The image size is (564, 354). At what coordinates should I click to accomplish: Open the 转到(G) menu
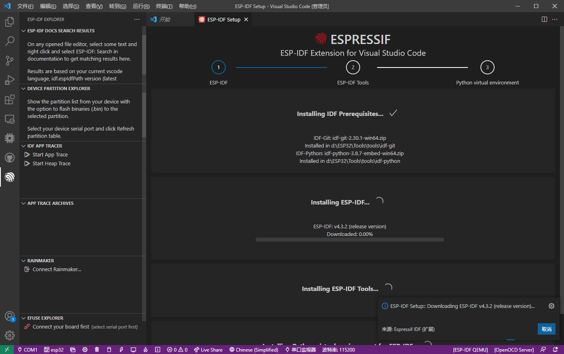point(117,6)
